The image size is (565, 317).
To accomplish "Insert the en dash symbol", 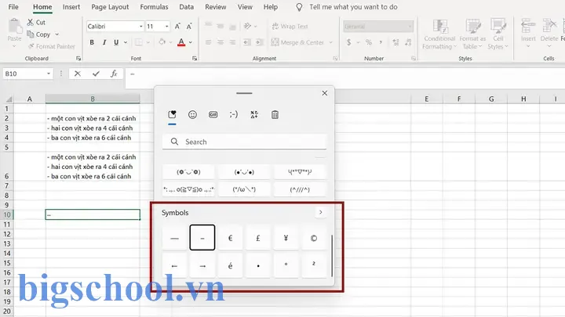I will (x=202, y=238).
